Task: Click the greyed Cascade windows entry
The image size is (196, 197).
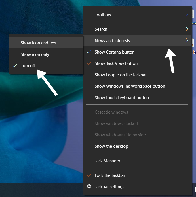Action: pyautogui.click(x=137, y=112)
